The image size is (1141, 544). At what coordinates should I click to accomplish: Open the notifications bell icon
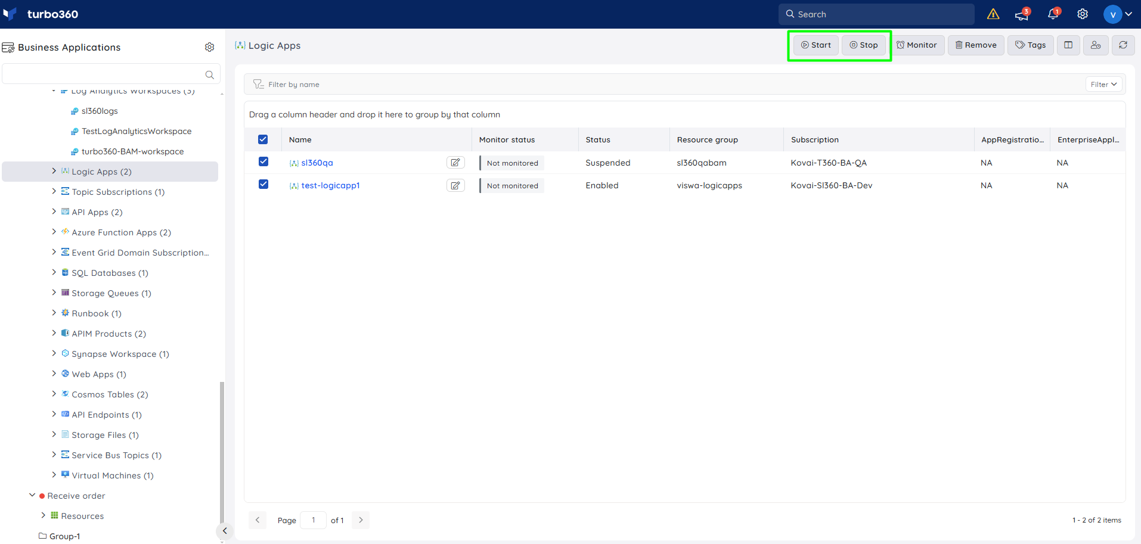1053,14
